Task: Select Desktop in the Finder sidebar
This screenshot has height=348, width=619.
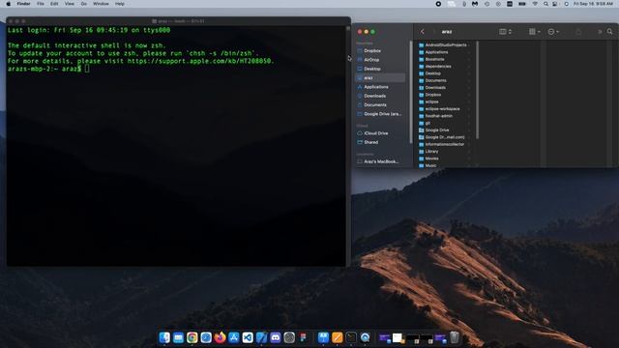Action: (x=380, y=69)
